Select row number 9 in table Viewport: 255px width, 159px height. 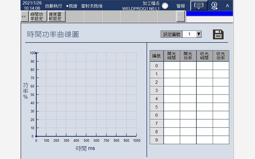tap(157, 140)
